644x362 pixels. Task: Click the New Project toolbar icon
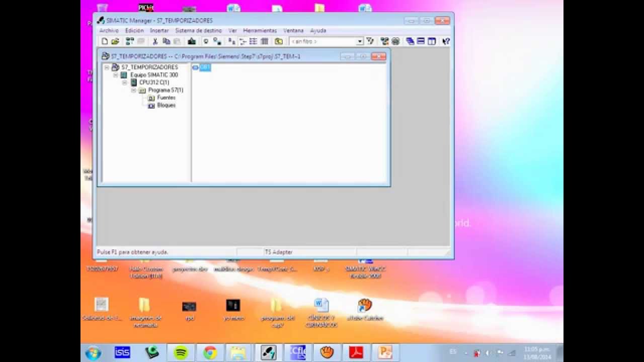point(105,41)
